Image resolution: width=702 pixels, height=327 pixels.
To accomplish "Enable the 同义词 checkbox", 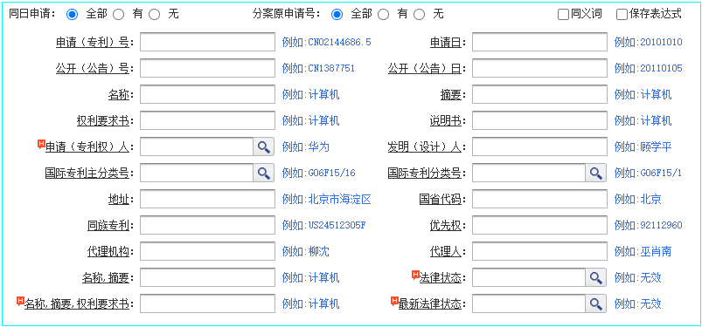I will (x=563, y=15).
